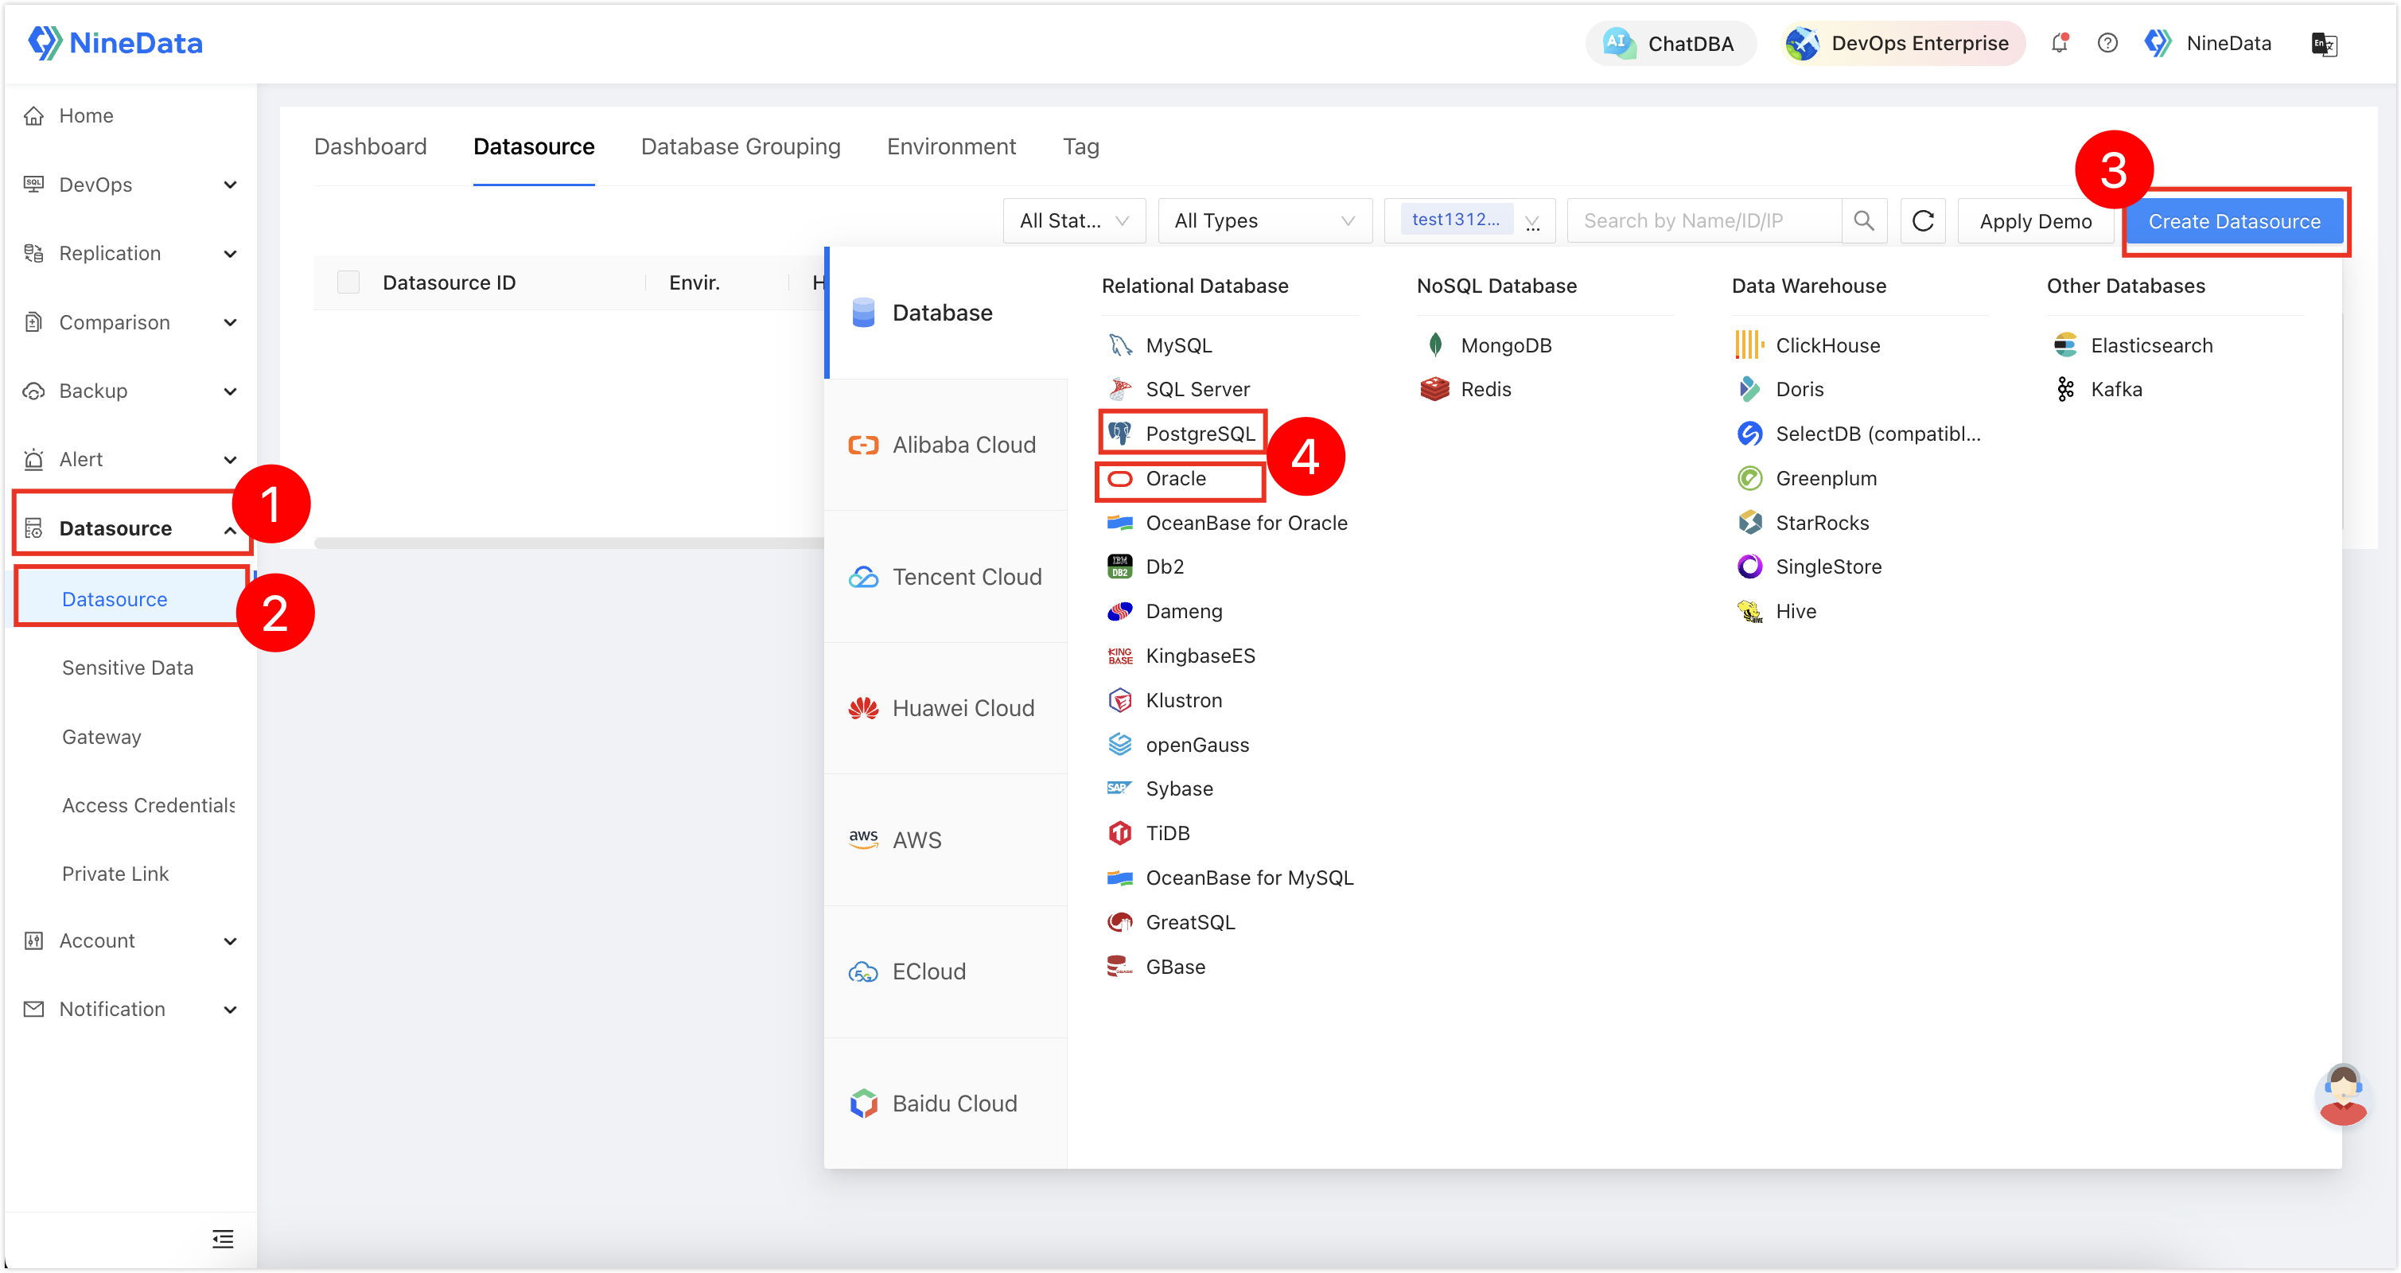Open the test1312 filter dropdown
2401x1273 pixels.
click(1470, 221)
